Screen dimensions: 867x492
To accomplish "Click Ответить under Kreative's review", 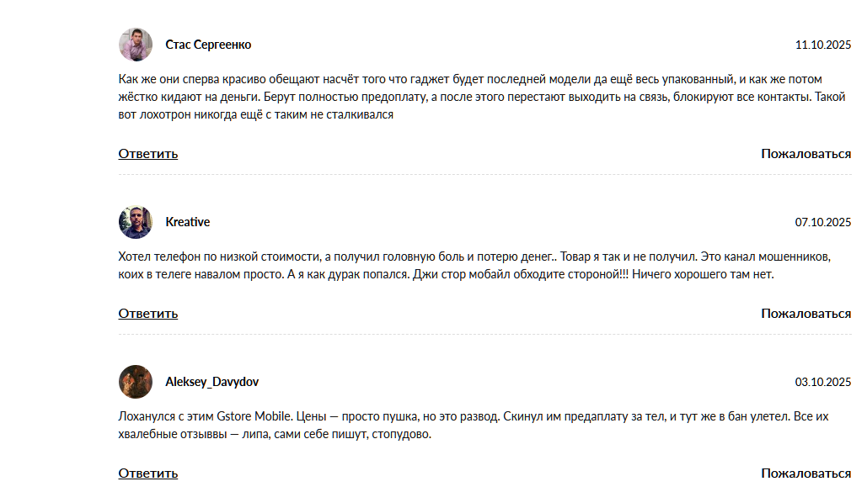I will [x=148, y=314].
